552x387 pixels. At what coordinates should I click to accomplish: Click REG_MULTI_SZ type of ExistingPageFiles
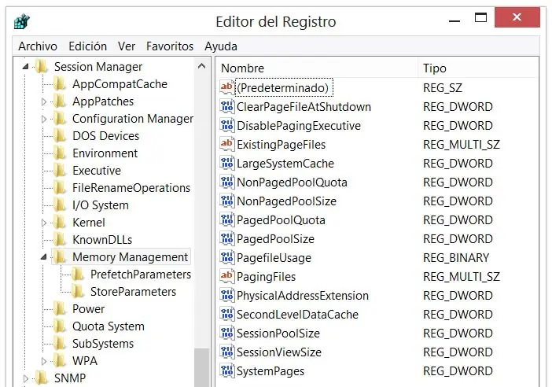[461, 144]
